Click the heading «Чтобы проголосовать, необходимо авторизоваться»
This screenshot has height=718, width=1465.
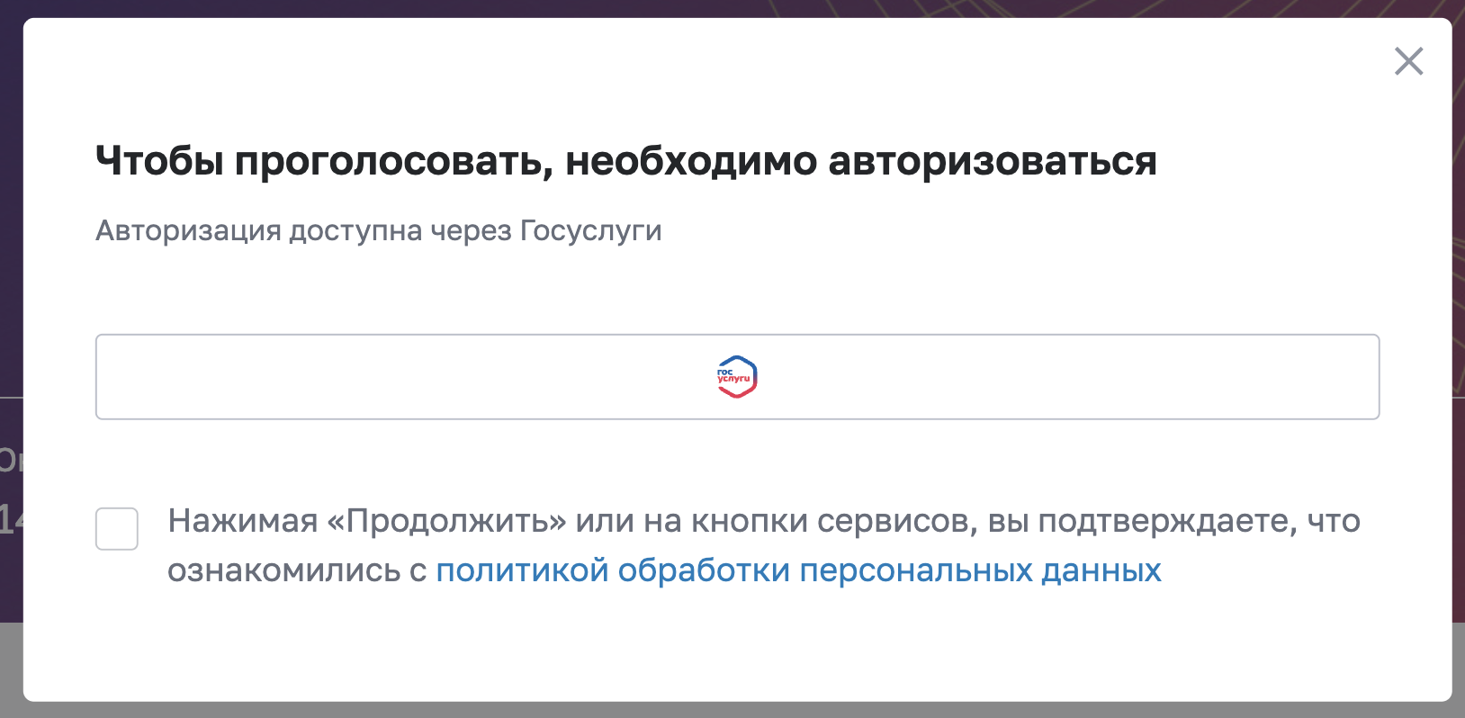625,162
